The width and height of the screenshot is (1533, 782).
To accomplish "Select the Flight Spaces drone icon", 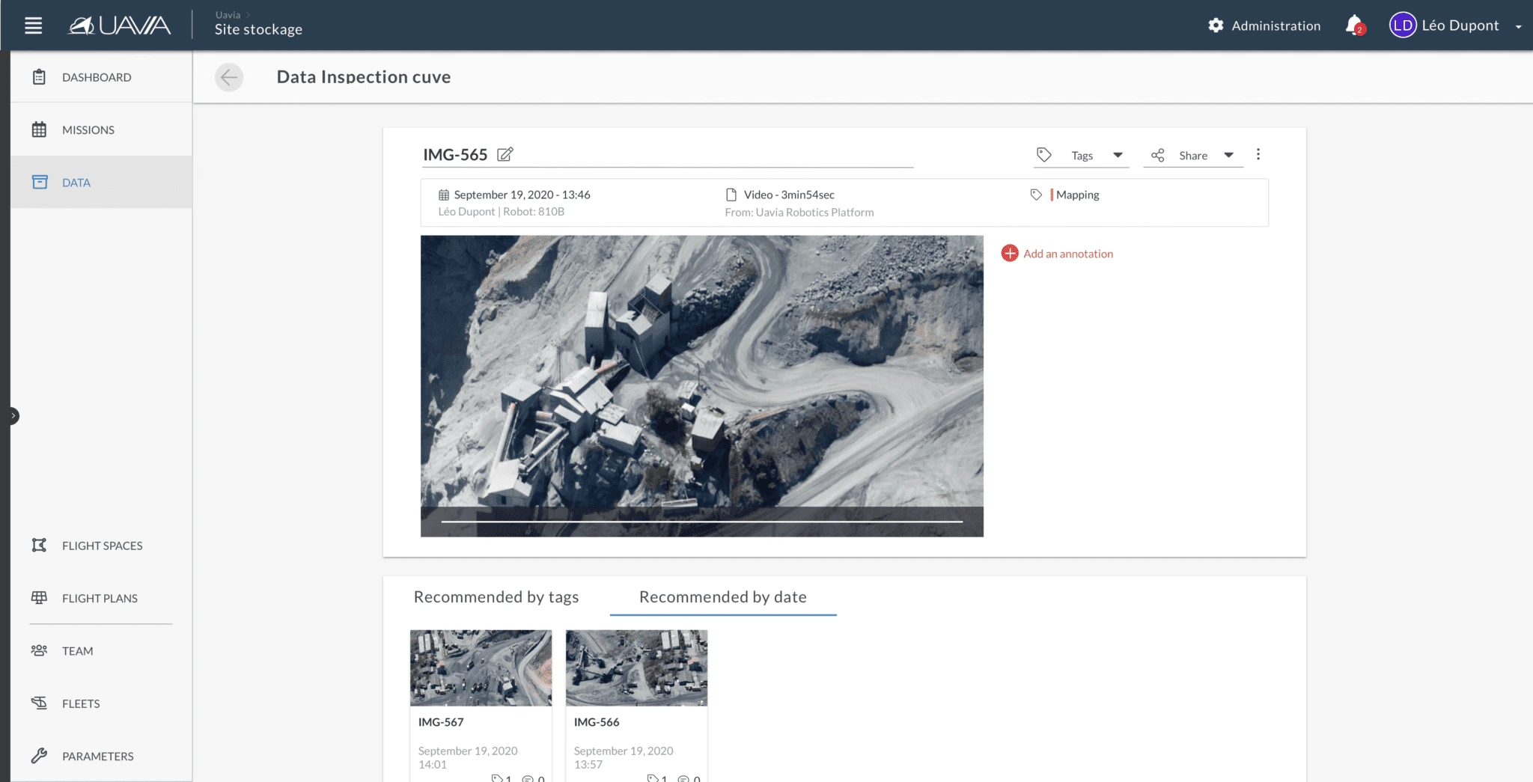I will click(40, 546).
